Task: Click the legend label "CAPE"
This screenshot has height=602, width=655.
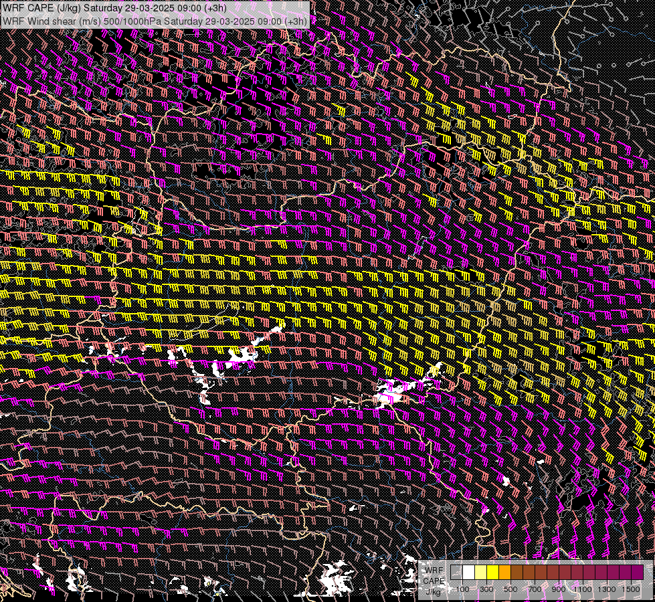Action: coord(434,581)
